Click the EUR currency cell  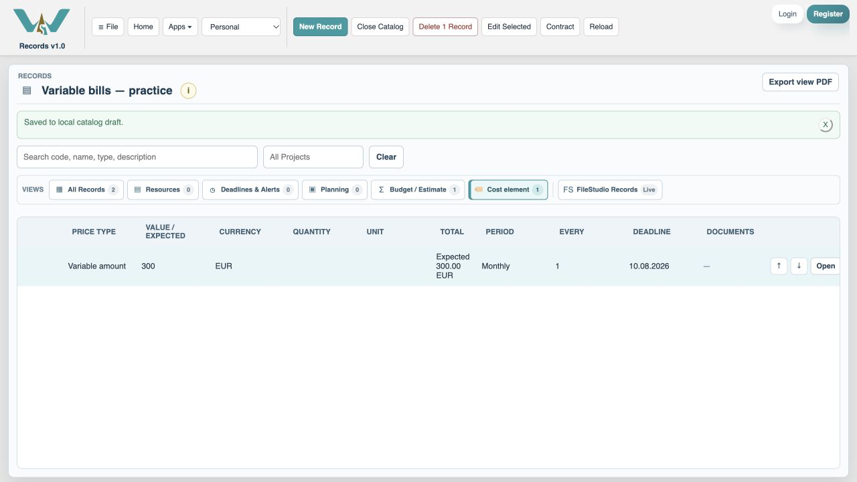click(x=224, y=266)
